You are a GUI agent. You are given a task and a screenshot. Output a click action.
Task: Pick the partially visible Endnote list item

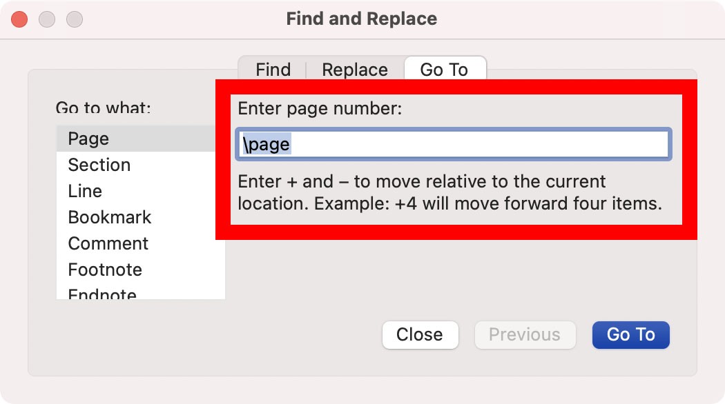tap(102, 294)
